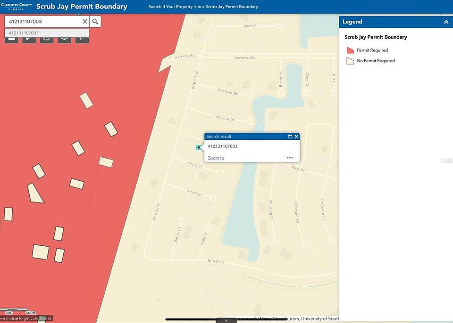Select the 412131107003 search suggestion
The image size is (453, 323).
(47, 33)
